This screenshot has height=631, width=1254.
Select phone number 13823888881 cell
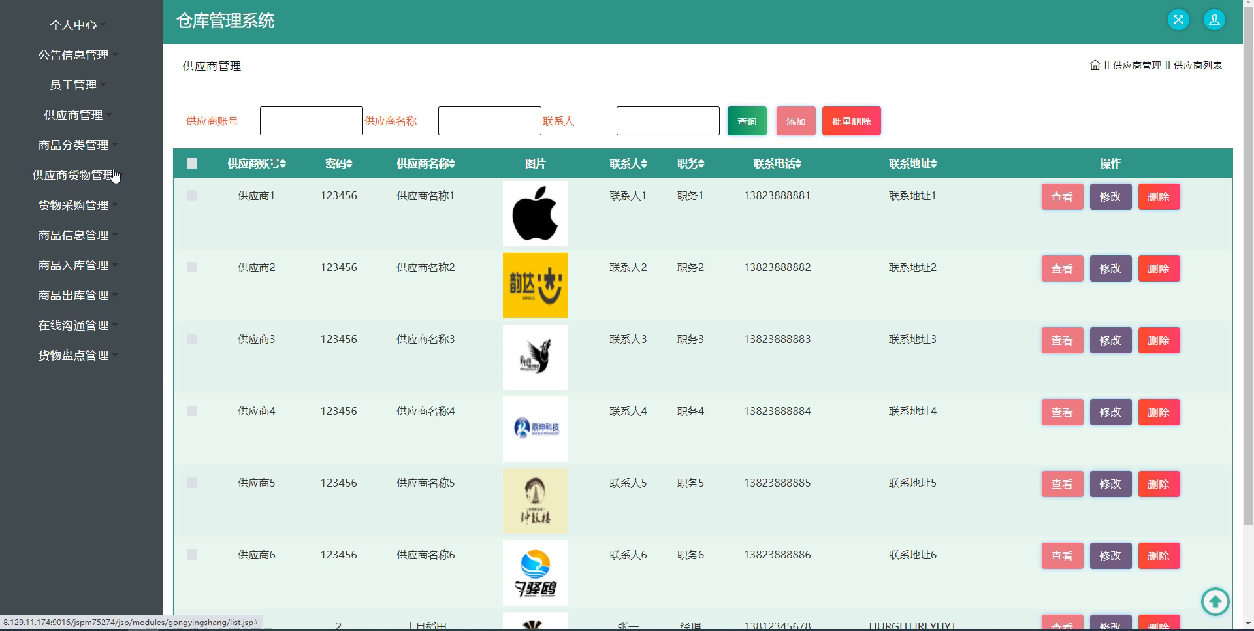coord(777,195)
